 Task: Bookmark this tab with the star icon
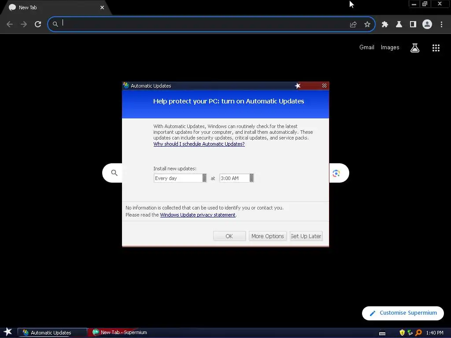click(367, 25)
